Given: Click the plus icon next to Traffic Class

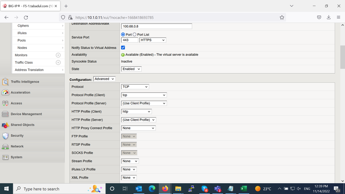Looking at the screenshot, I should pos(58,62).
